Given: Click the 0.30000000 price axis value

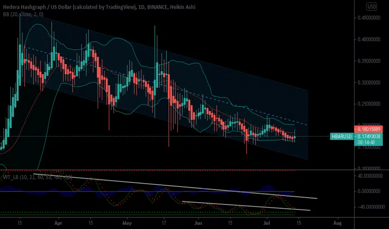Looking at the screenshot, I should pos(369,82).
